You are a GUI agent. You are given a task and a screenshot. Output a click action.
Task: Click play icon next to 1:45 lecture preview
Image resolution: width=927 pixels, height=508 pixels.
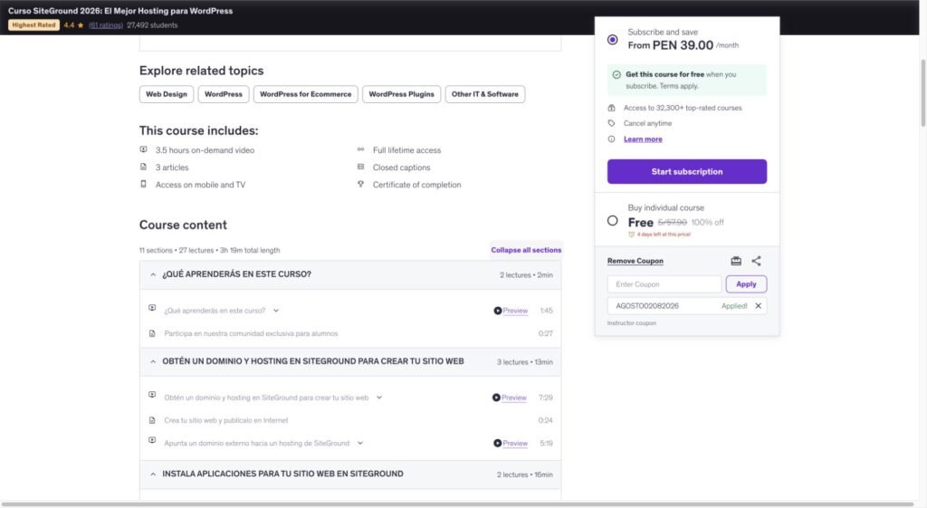click(x=498, y=311)
